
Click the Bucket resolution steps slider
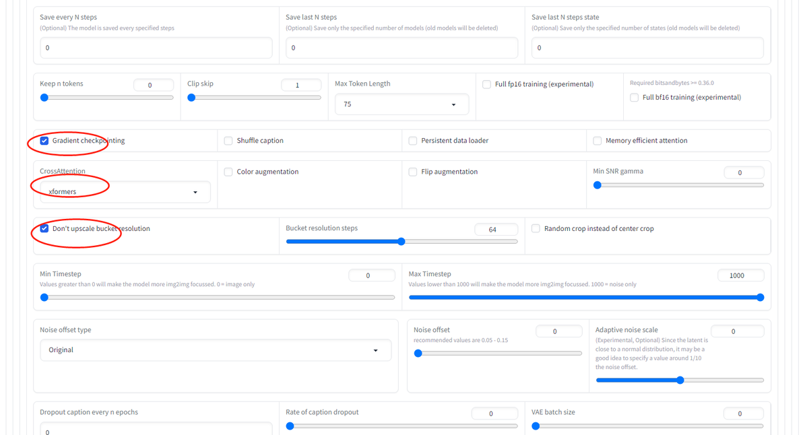pyautogui.click(x=401, y=242)
